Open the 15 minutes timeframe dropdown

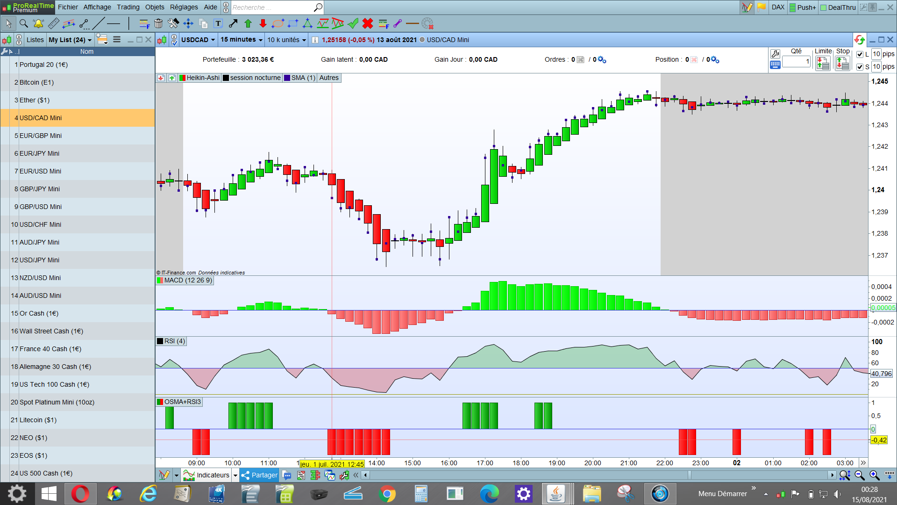pos(242,40)
